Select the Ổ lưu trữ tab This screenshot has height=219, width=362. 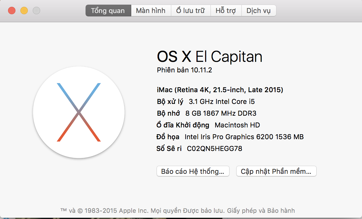[191, 11]
